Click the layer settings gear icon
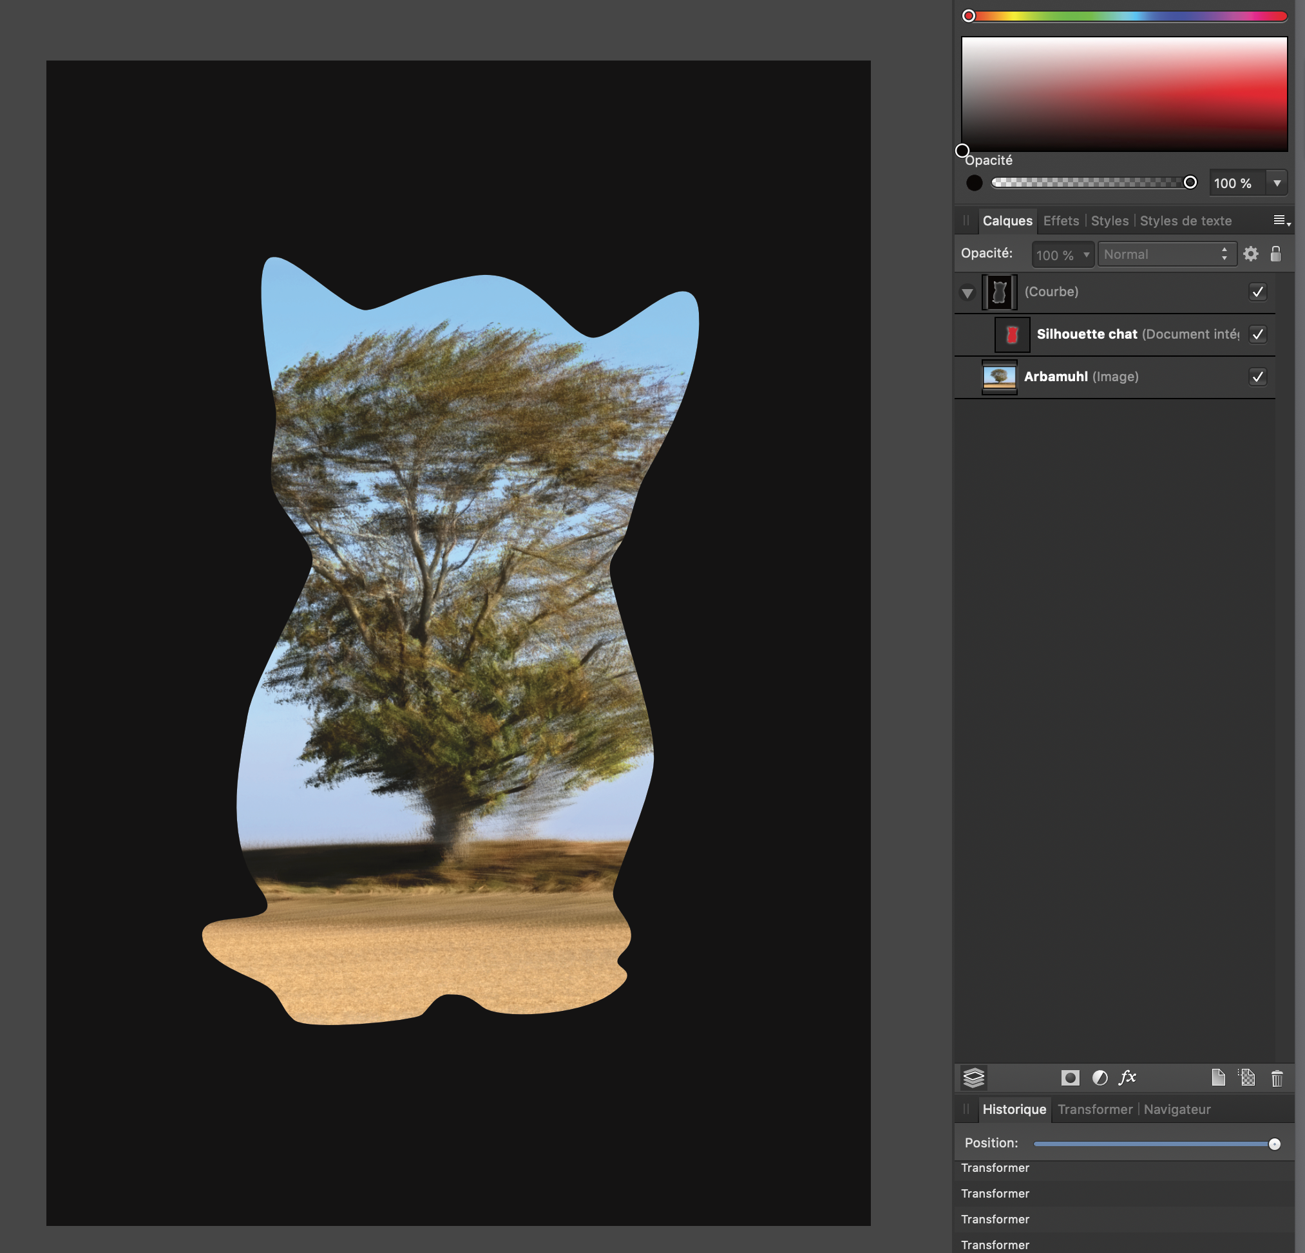1305x1253 pixels. [1250, 254]
